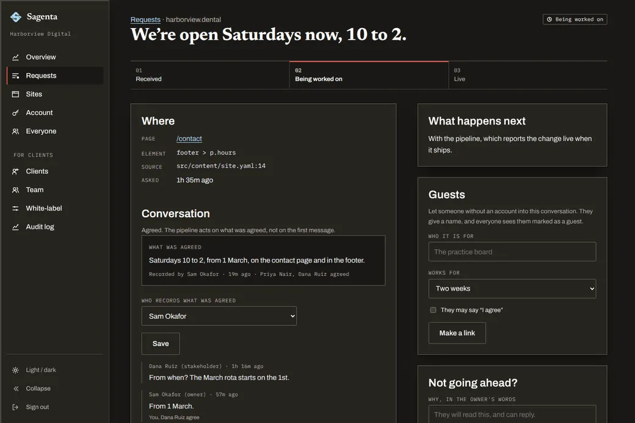This screenshot has height=423, width=635.
Task: Click the clock icon in status badge
Action: click(549, 20)
